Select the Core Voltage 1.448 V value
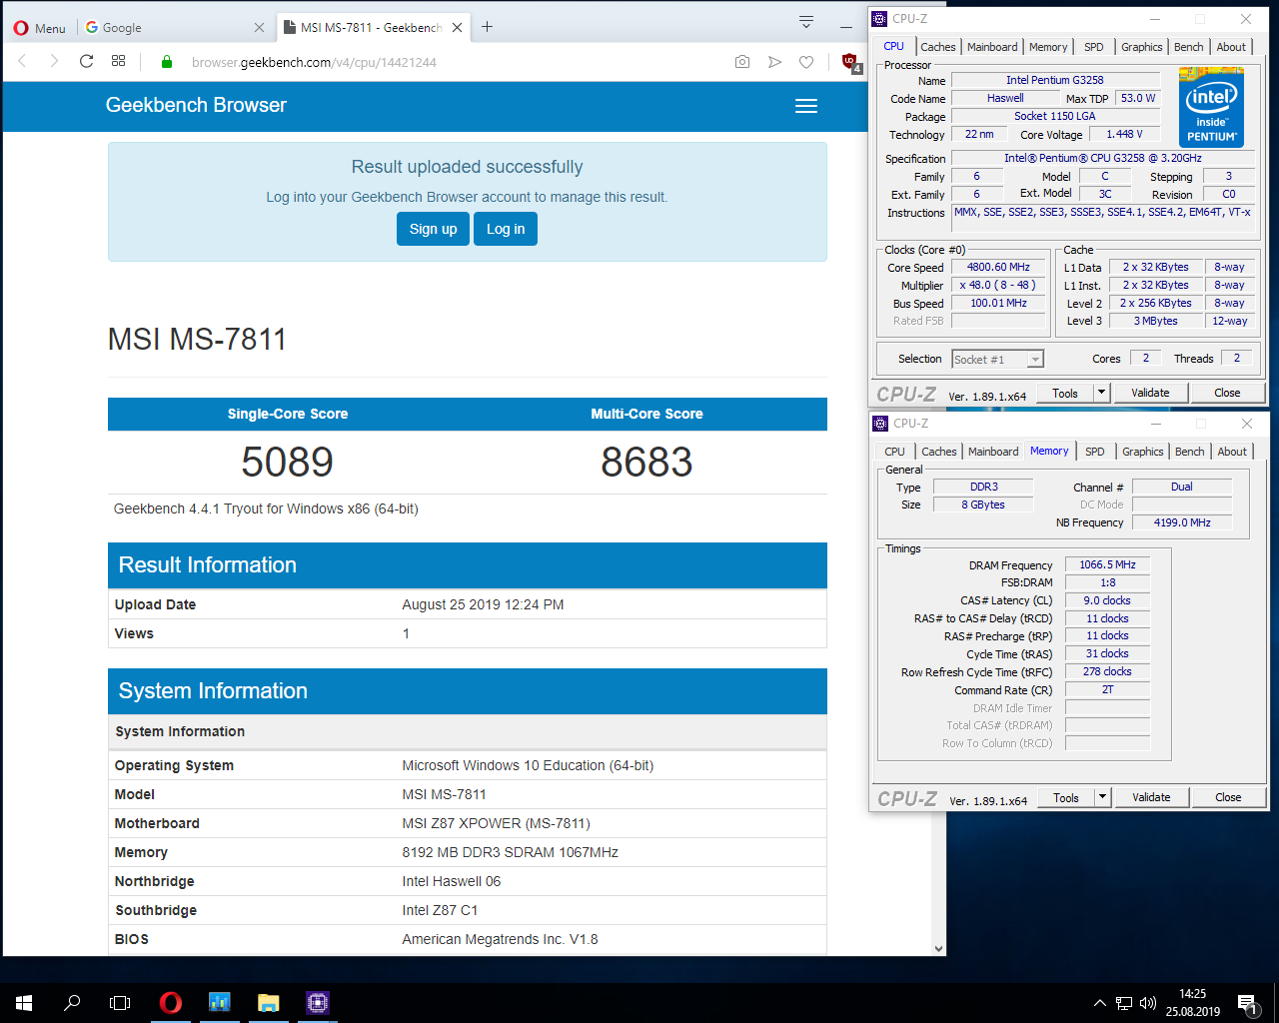The width and height of the screenshot is (1279, 1023). [1124, 134]
